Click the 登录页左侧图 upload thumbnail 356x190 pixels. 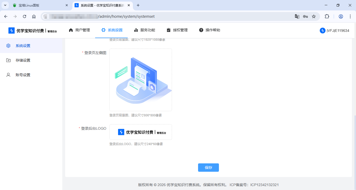coord(140,80)
